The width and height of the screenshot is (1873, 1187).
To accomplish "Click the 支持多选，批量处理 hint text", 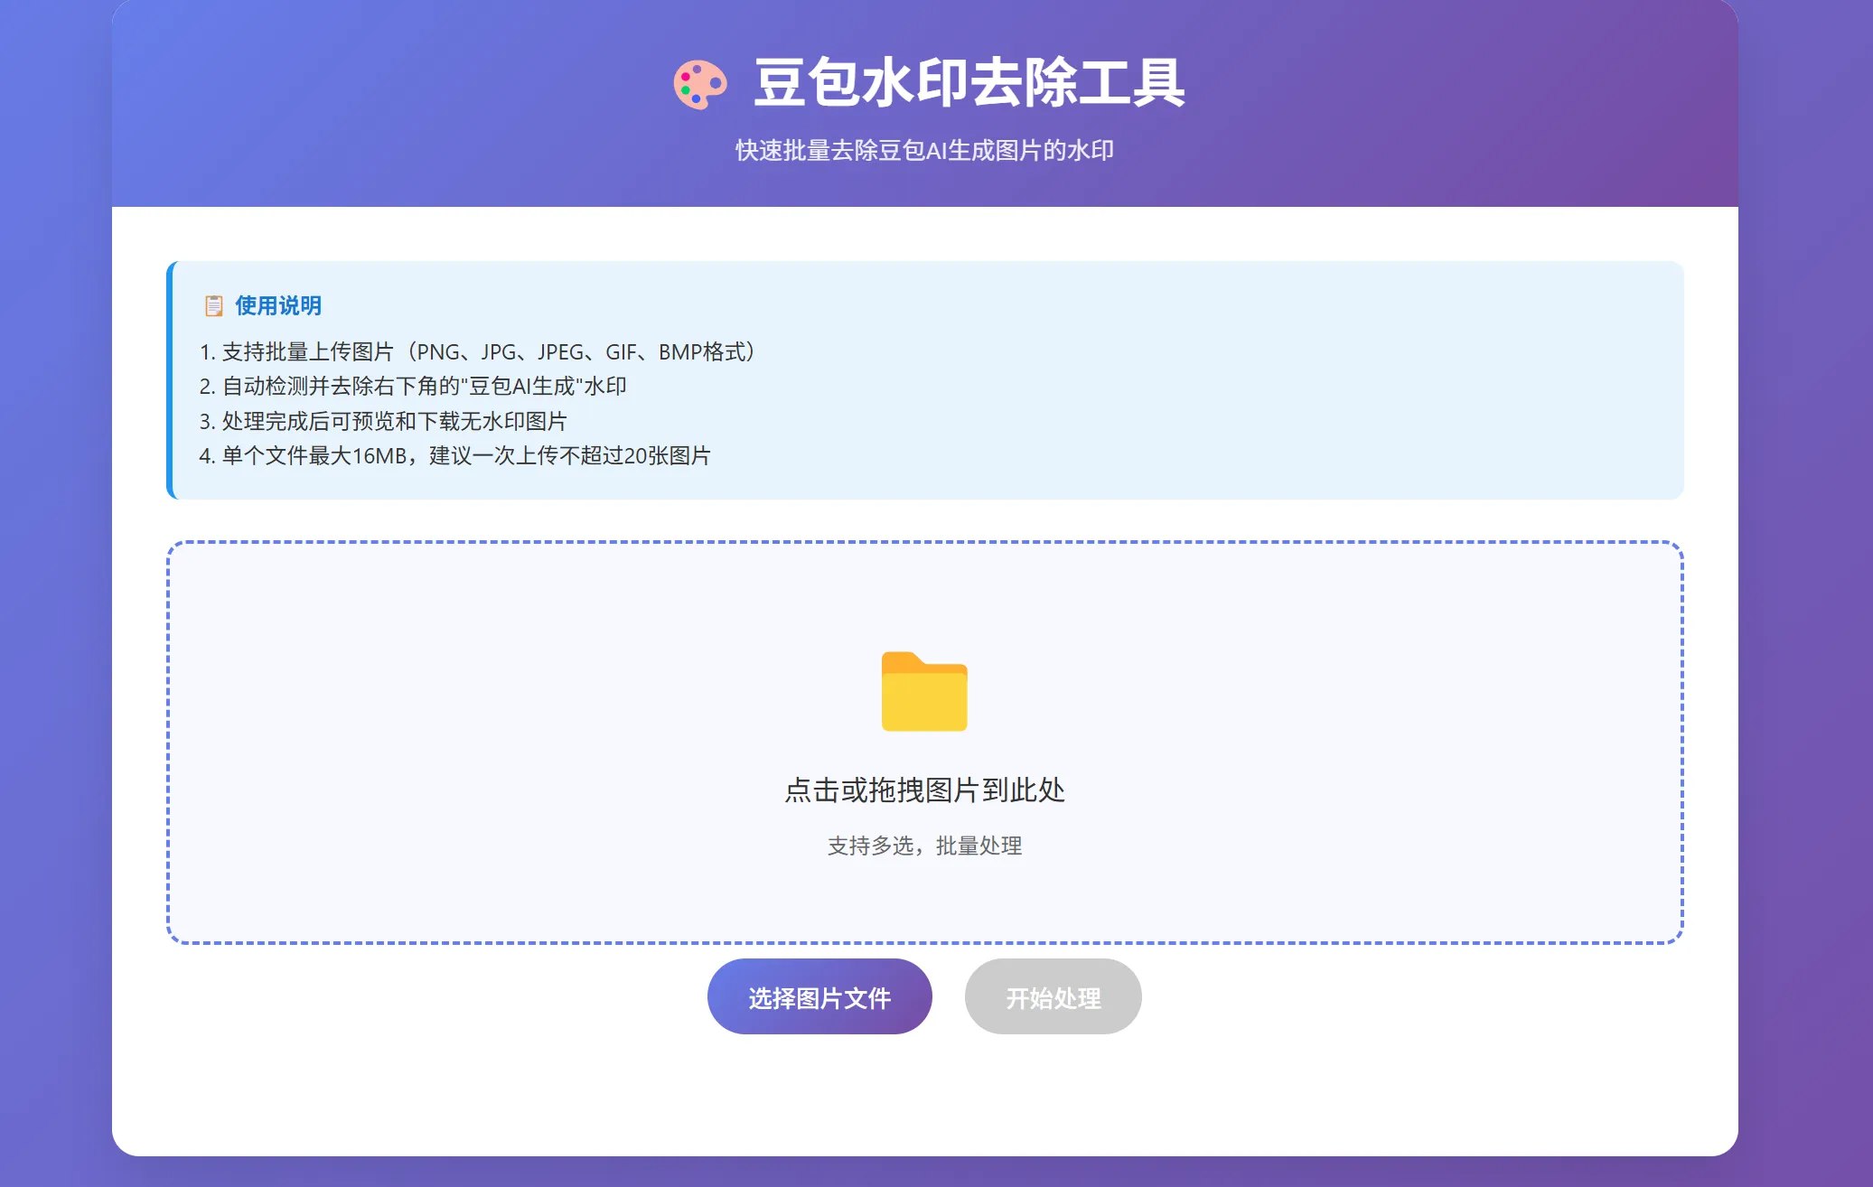I will click(x=924, y=846).
